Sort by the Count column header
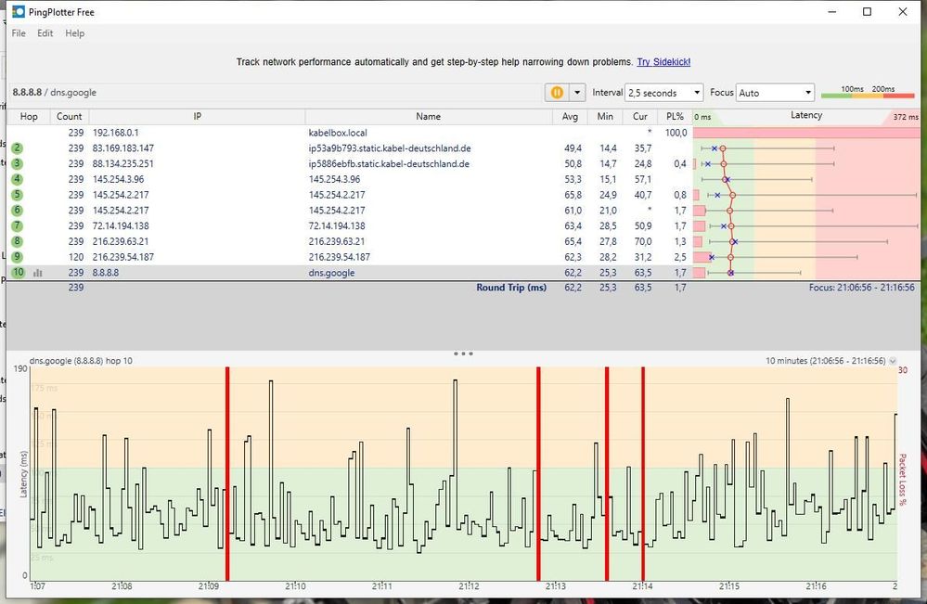Image resolution: width=927 pixels, height=604 pixels. (70, 116)
